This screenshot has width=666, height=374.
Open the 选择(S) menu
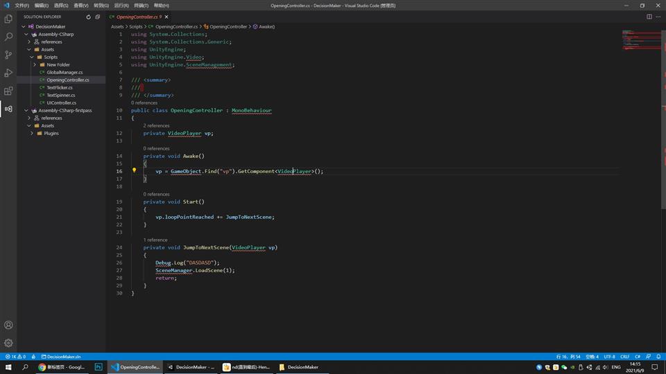61,6
